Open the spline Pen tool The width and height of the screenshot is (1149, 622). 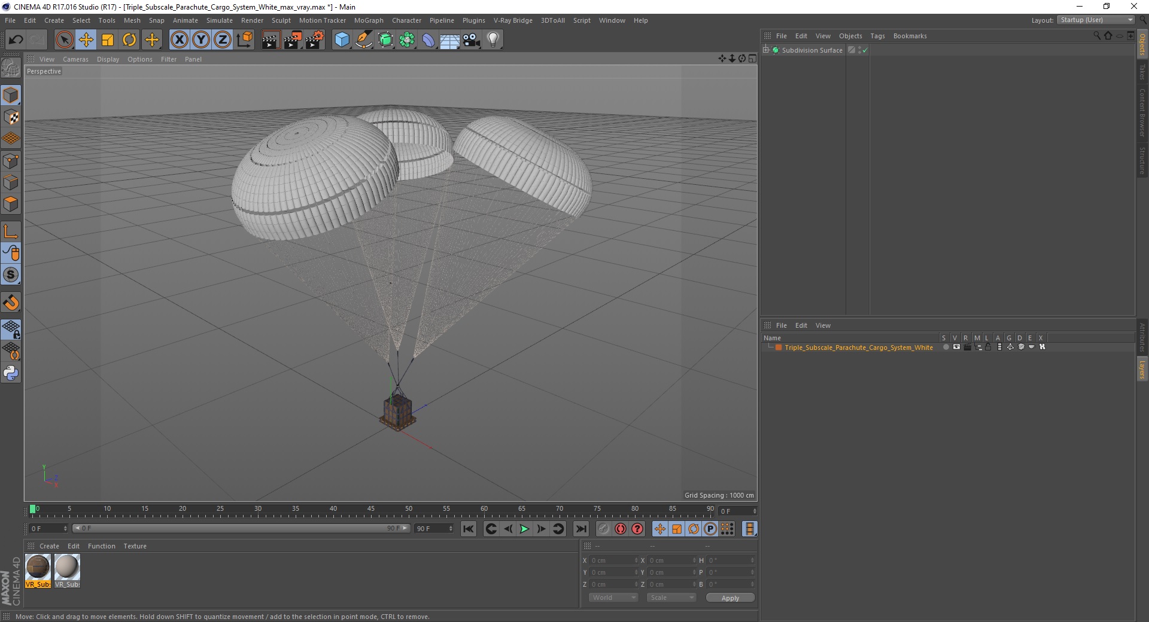point(363,40)
